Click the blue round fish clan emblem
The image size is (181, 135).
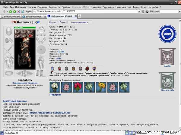(x=167, y=34)
